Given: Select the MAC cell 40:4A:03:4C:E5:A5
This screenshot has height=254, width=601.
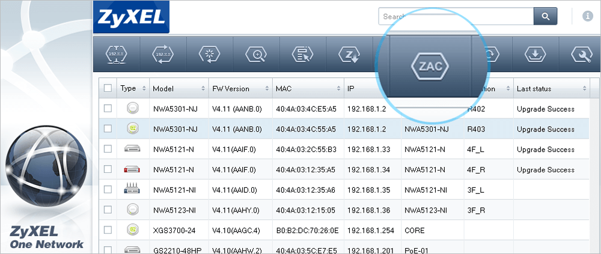Looking at the screenshot, I should coord(306,109).
